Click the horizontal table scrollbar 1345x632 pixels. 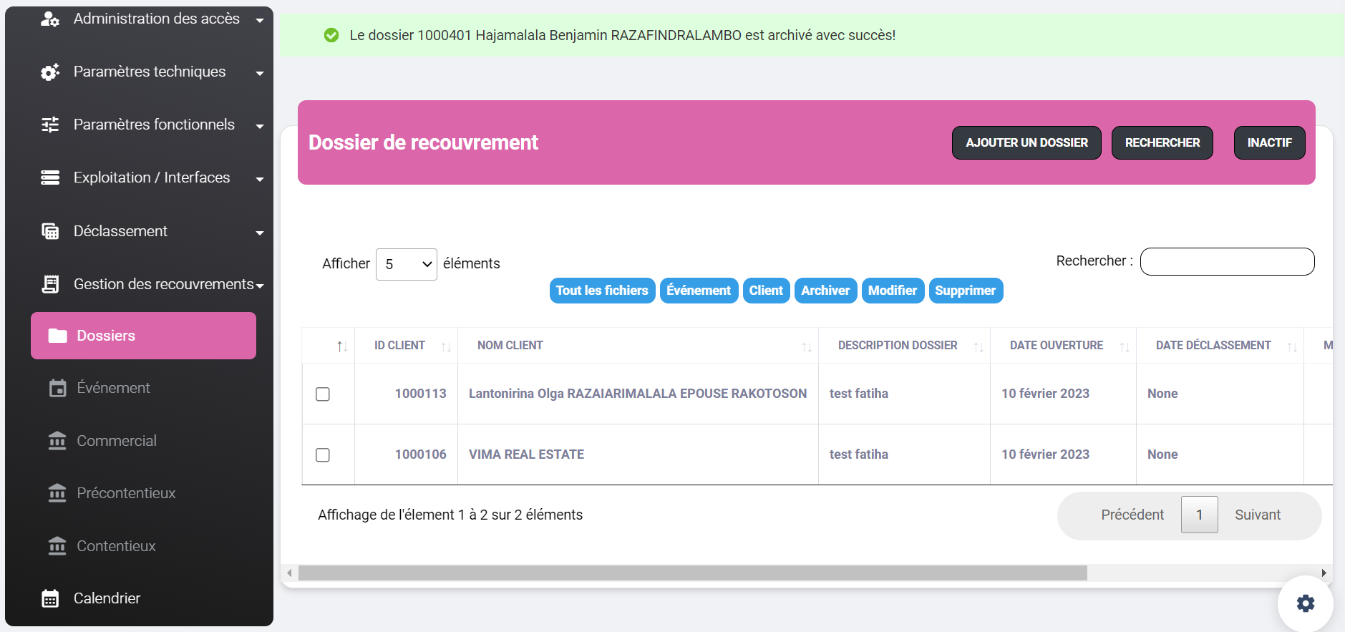692,573
